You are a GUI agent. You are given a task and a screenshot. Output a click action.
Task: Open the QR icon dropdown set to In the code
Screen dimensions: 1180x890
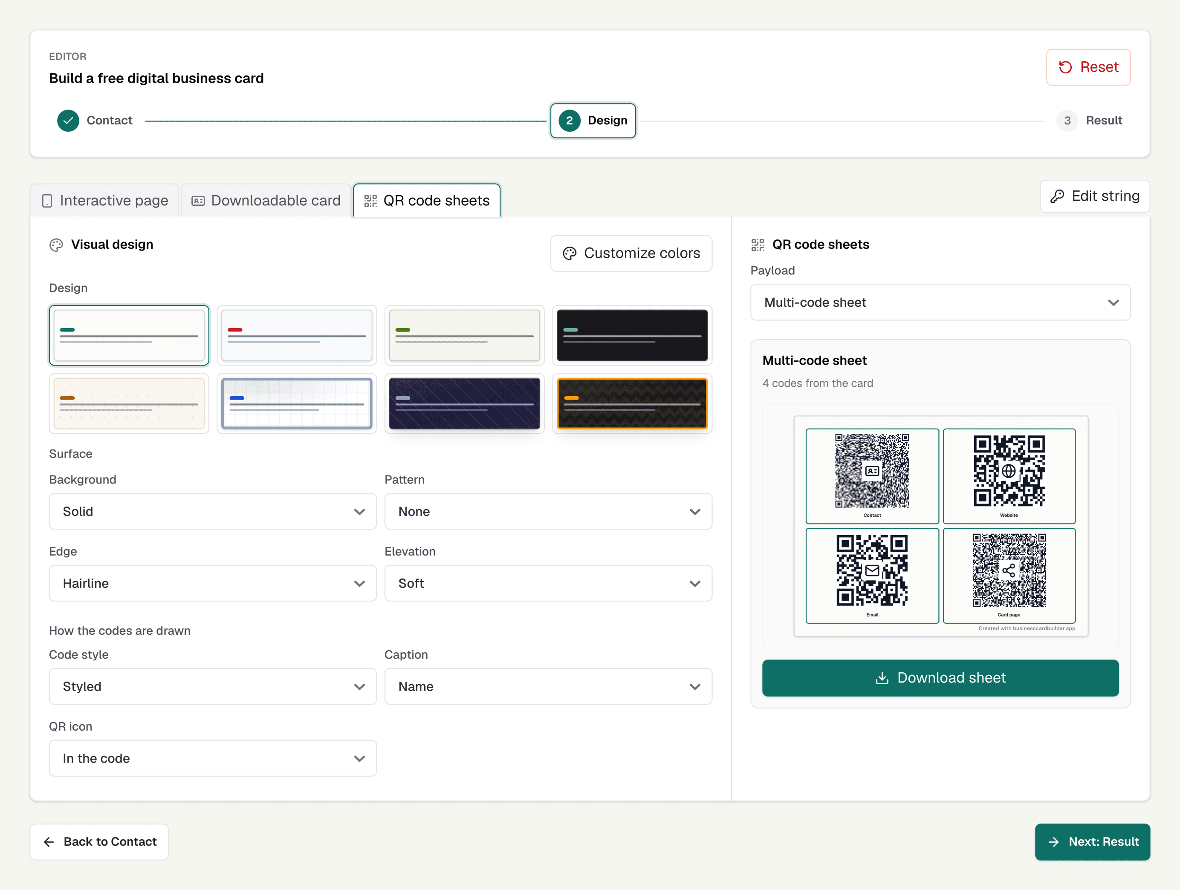pyautogui.click(x=213, y=758)
